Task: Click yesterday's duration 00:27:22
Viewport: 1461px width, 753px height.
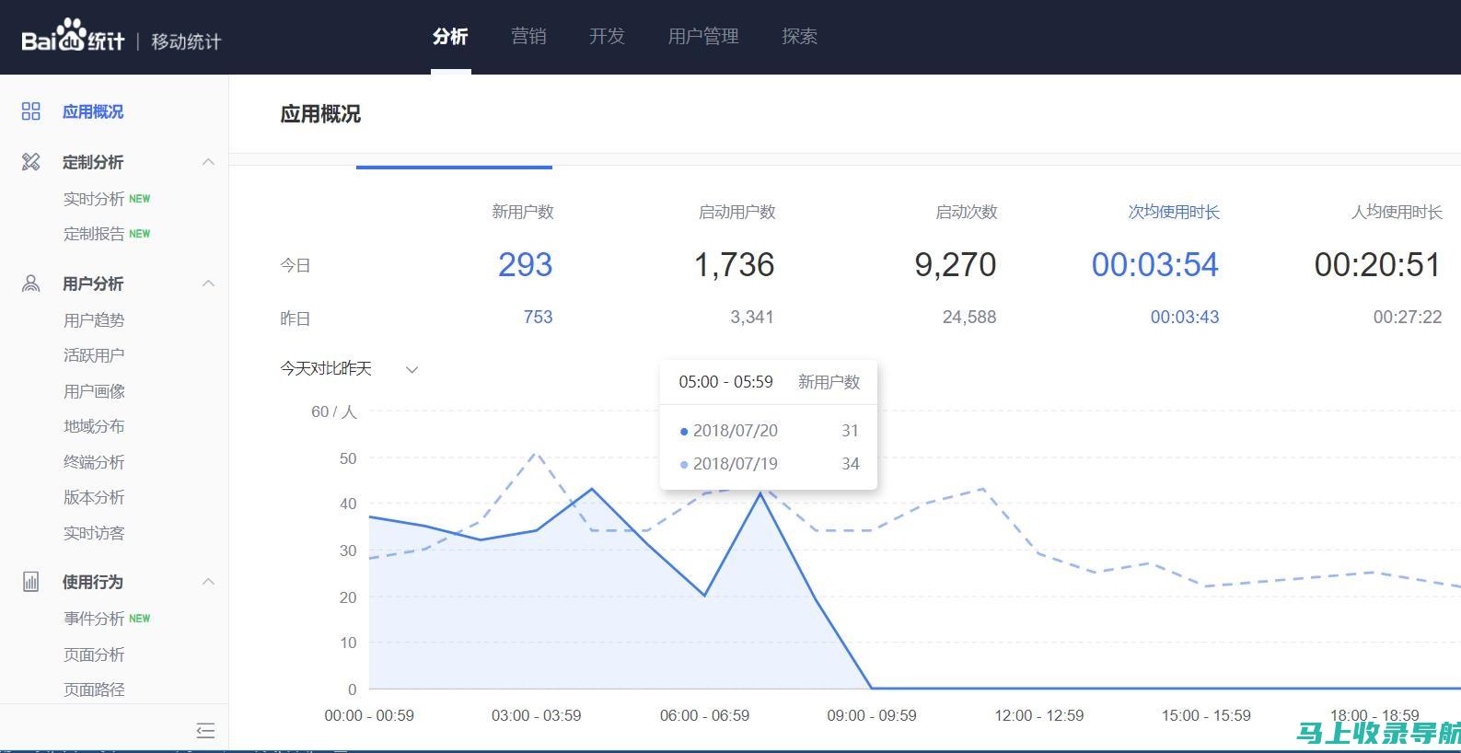Action: tap(1408, 318)
